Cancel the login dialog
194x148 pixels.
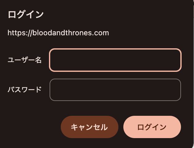click(89, 127)
